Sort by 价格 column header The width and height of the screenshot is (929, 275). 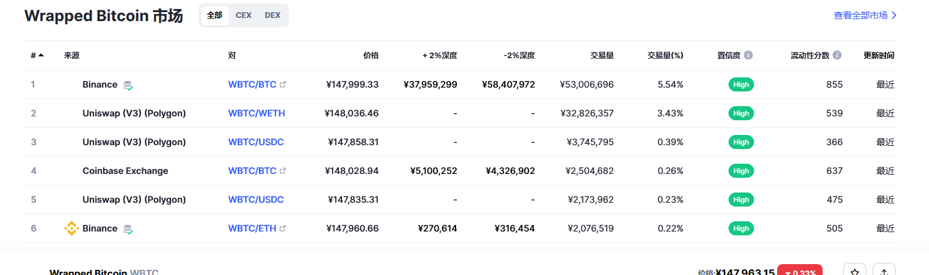click(371, 56)
